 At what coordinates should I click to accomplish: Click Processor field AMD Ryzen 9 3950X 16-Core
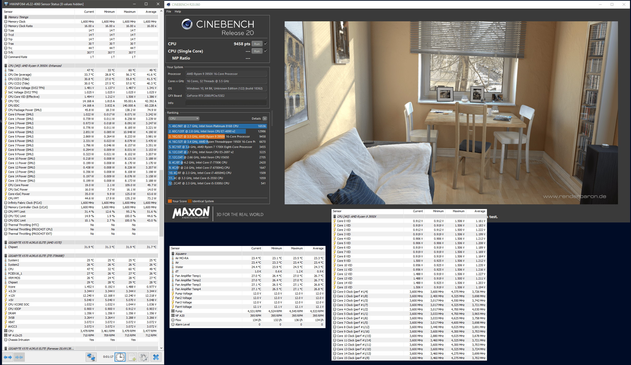click(226, 74)
